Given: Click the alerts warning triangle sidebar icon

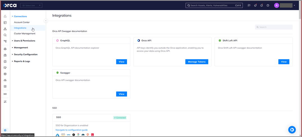Looking at the screenshot, I should [x=5, y=29].
